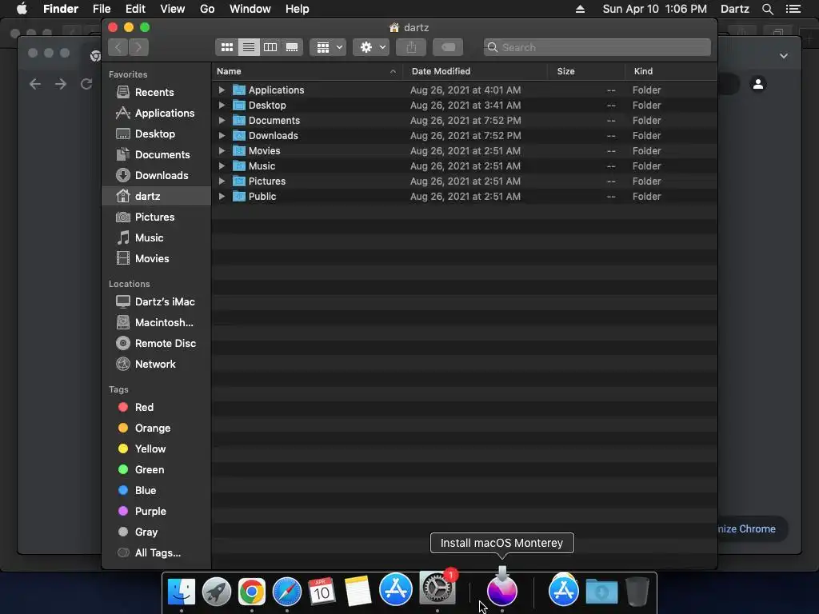
Task: Click the eject icon in the menu bar
Action: [x=581, y=9]
